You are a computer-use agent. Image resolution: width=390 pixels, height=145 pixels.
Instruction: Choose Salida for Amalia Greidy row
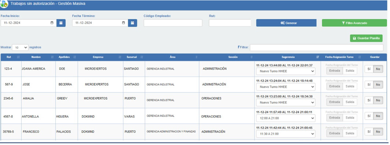(350, 102)
